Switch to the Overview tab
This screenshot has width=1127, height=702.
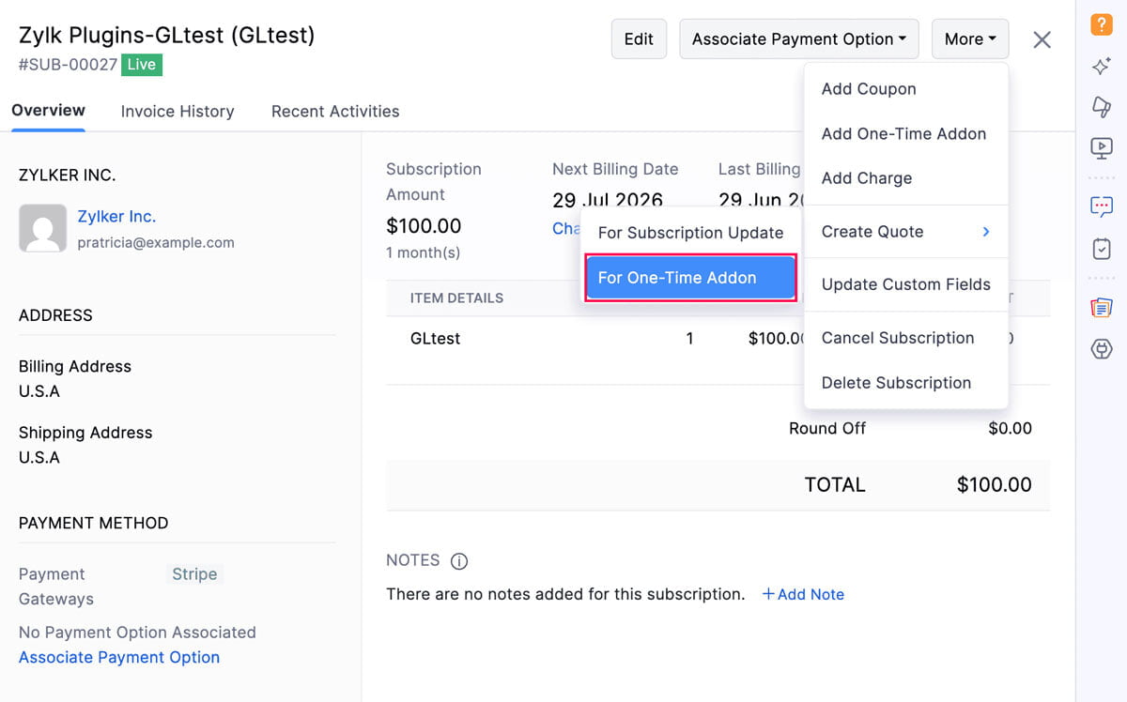[x=49, y=111]
